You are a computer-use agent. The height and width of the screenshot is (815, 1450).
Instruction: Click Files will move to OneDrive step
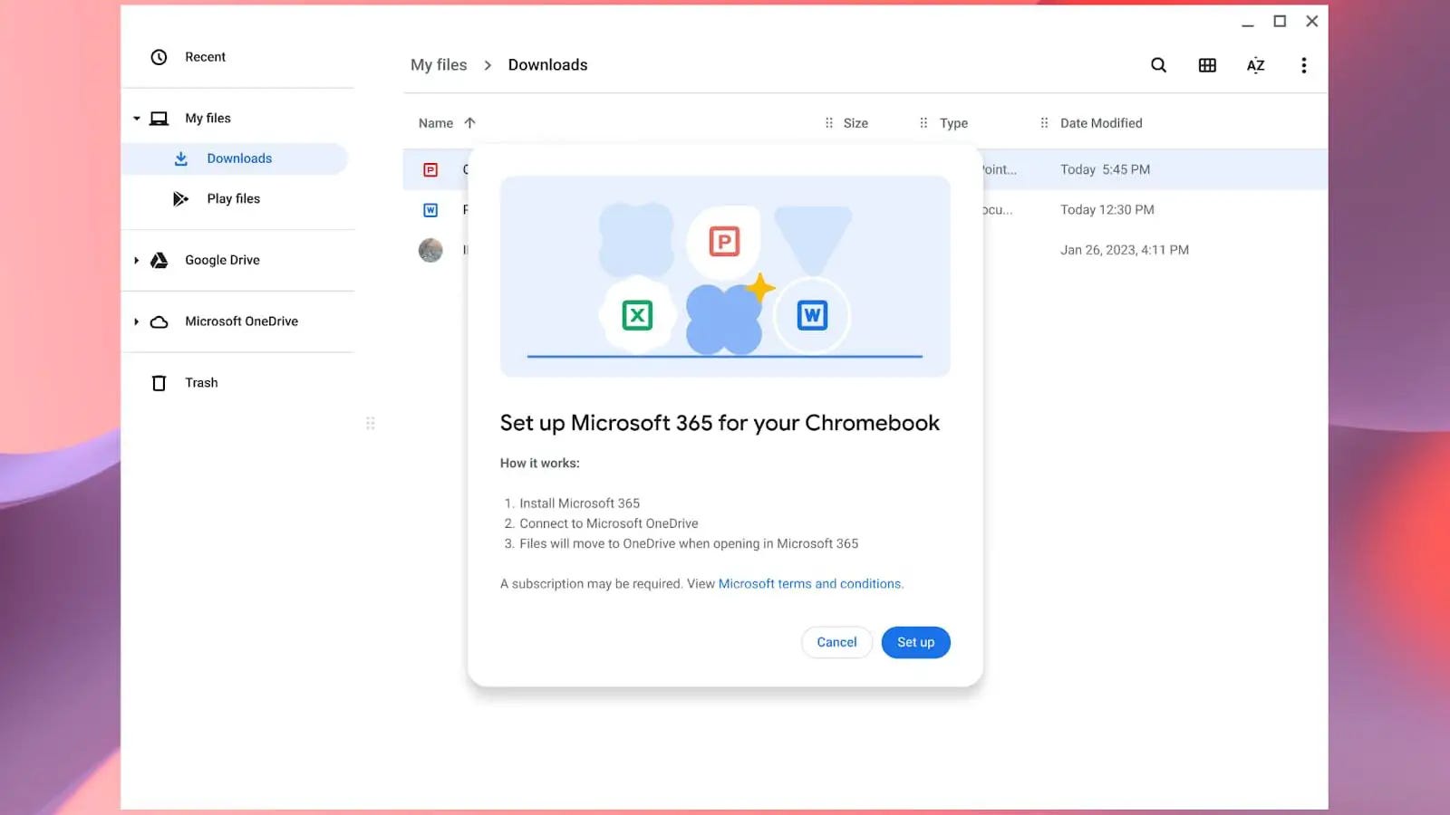688,543
